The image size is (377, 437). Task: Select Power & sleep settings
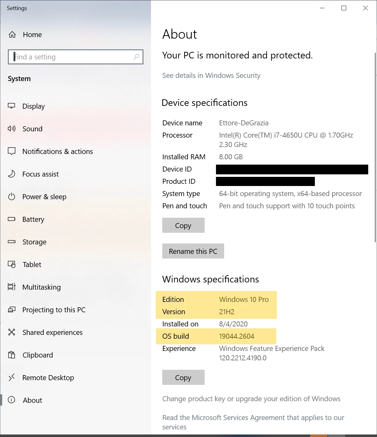pyautogui.click(x=44, y=197)
